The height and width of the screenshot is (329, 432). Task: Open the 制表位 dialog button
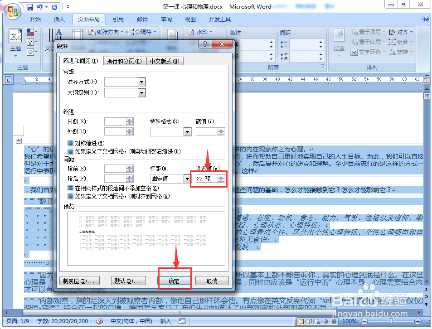coord(79,281)
